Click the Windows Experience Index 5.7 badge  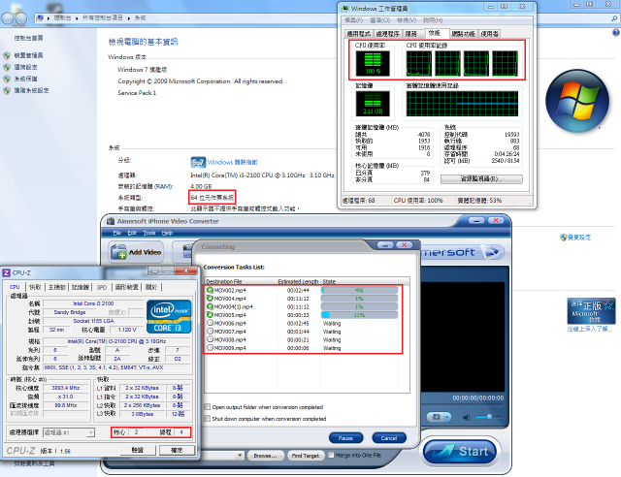coord(198,162)
